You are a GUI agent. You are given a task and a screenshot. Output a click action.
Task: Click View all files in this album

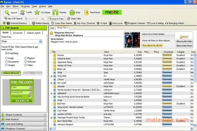coord(156,41)
